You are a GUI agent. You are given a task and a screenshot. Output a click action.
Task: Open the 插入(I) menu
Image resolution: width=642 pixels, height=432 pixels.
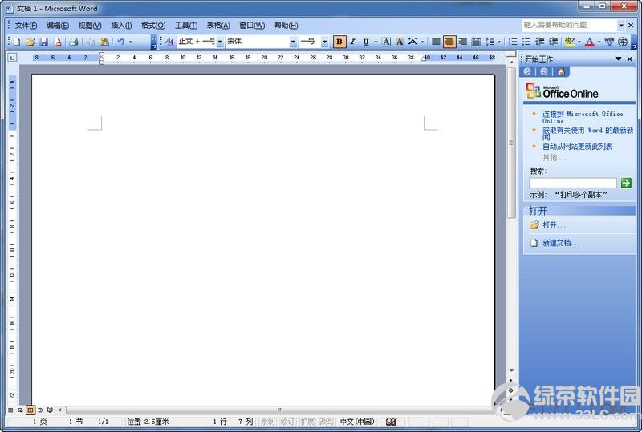121,26
